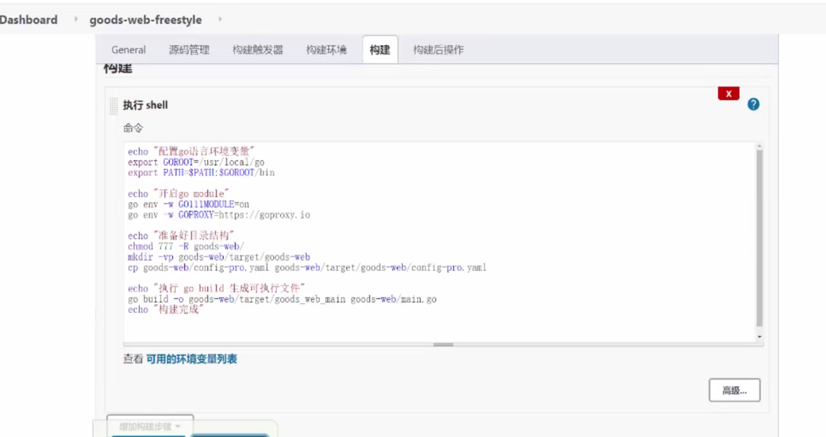This screenshot has height=437, width=826.
Task: Click the command box vertical scrollbar
Action: (759, 238)
